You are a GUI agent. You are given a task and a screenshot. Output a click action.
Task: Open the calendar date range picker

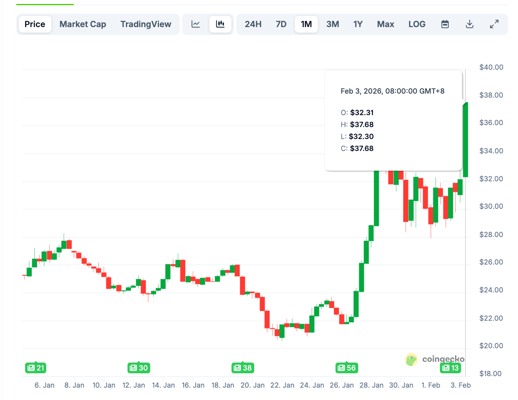445,24
